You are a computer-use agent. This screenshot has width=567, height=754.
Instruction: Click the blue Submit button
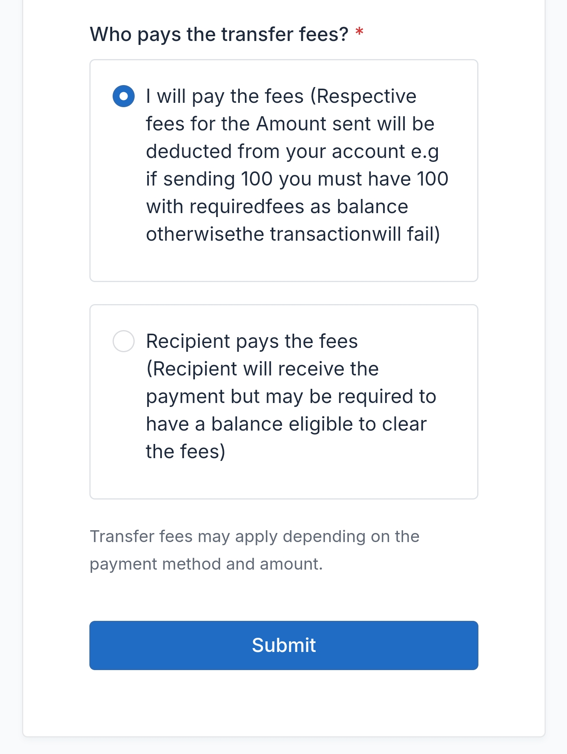click(283, 645)
